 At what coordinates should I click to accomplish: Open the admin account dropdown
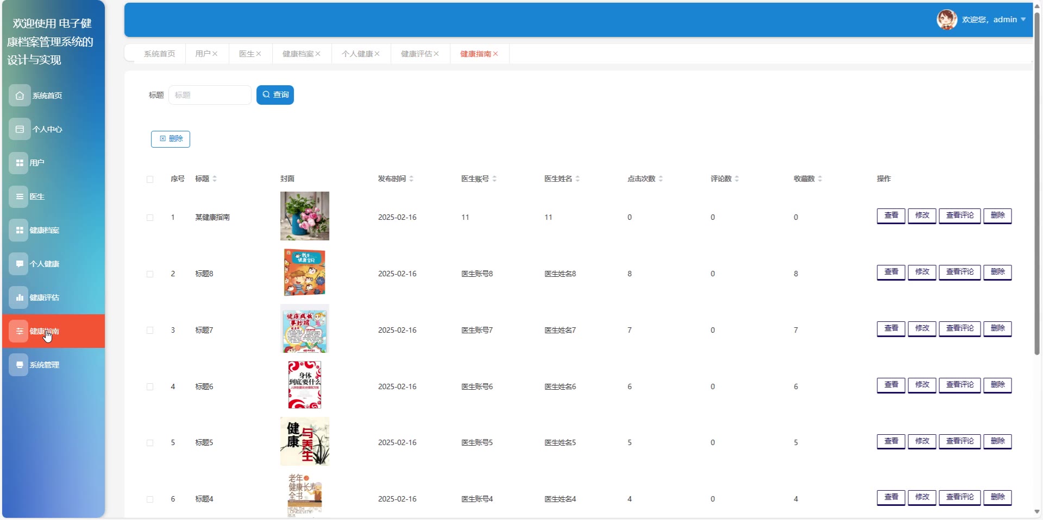(994, 20)
